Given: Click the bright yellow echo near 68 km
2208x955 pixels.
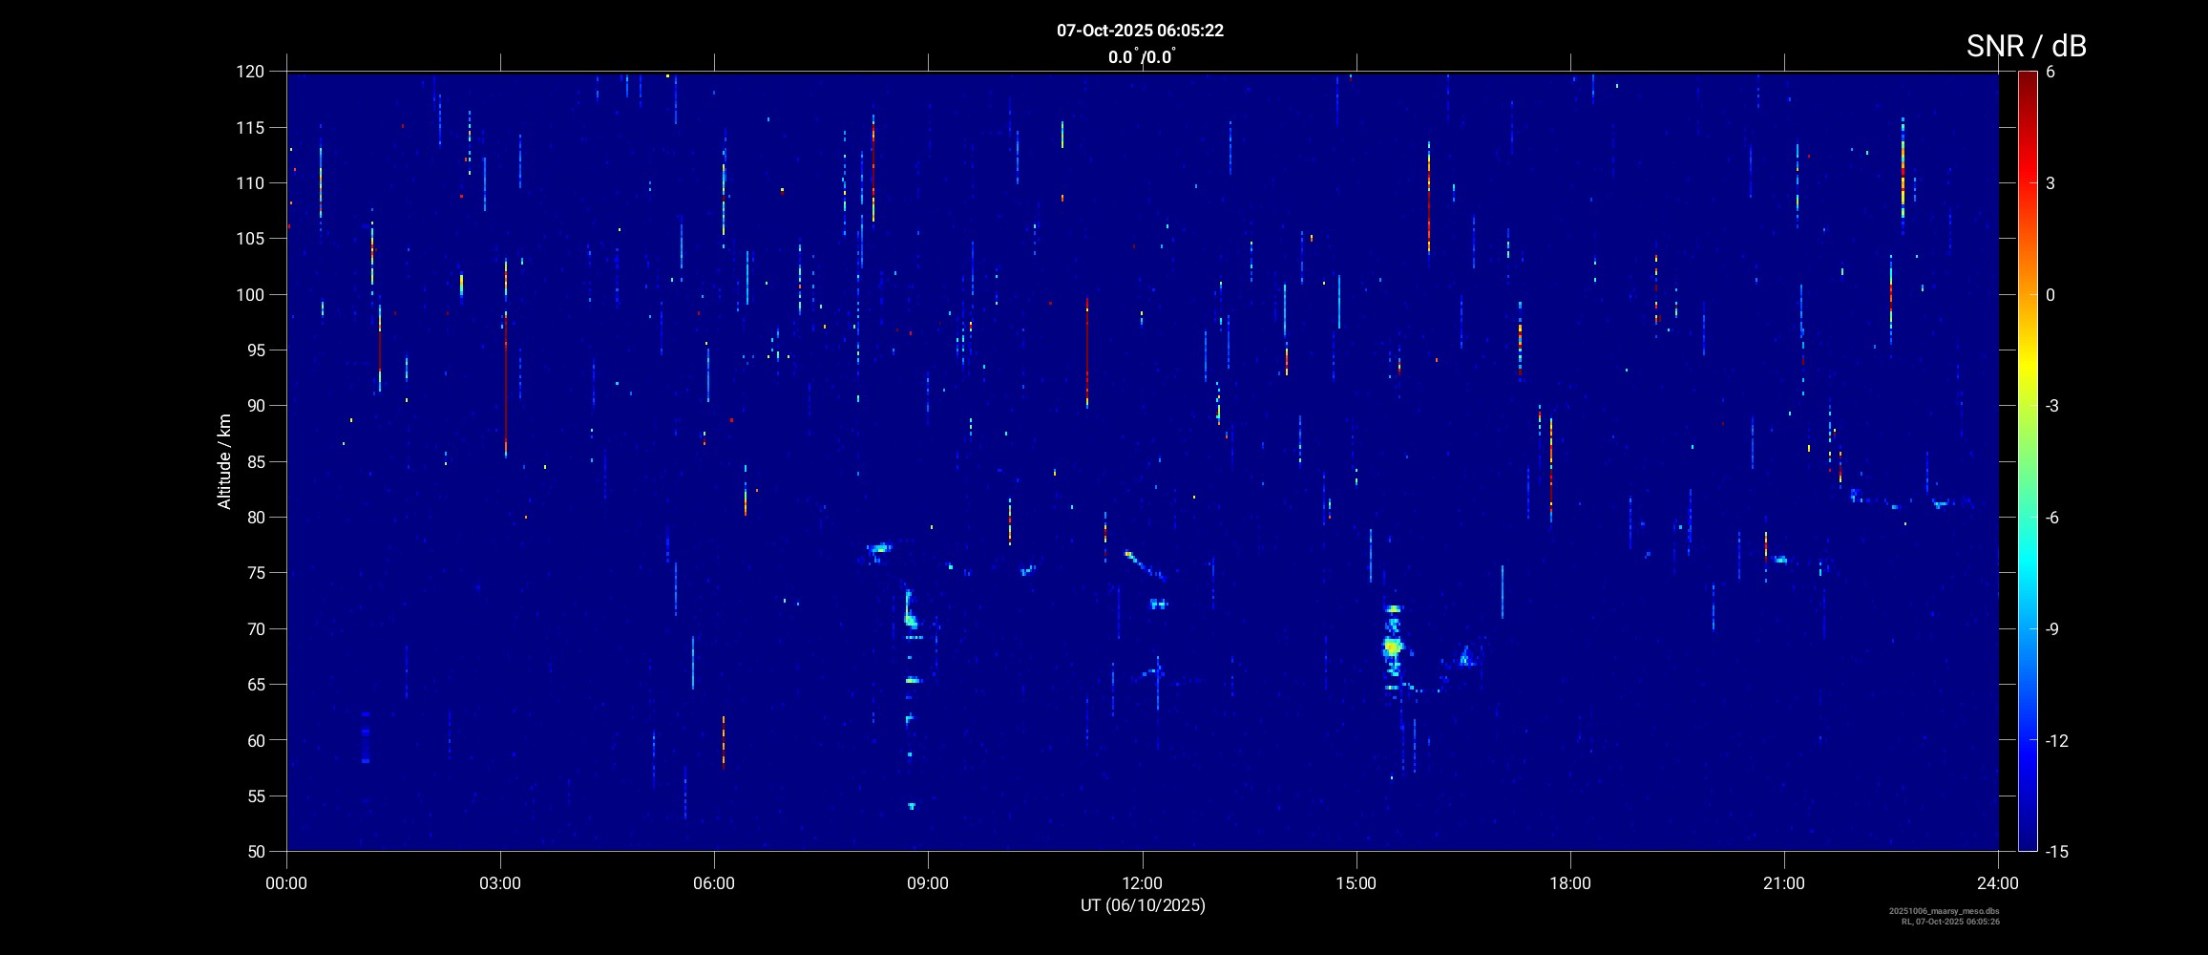Looking at the screenshot, I should click(1392, 647).
